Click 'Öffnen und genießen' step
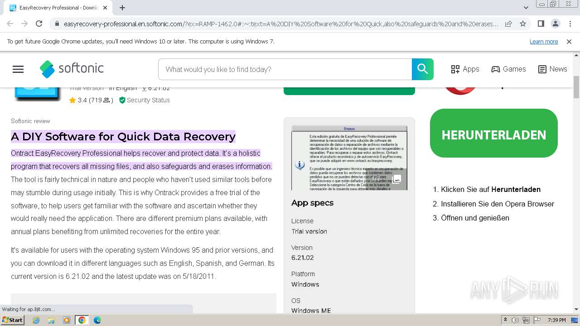Image resolution: width=580 pixels, height=326 pixels. [x=475, y=218]
